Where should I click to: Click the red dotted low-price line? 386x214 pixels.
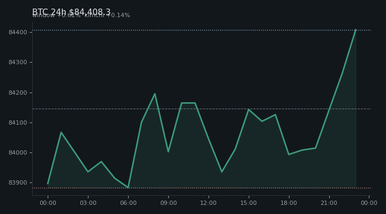pos(202,188)
